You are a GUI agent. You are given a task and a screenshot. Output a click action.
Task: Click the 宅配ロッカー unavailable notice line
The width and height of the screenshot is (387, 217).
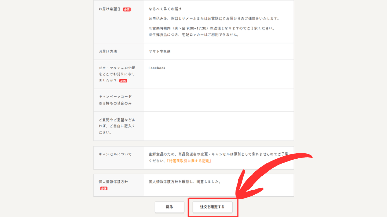[x=193, y=35]
